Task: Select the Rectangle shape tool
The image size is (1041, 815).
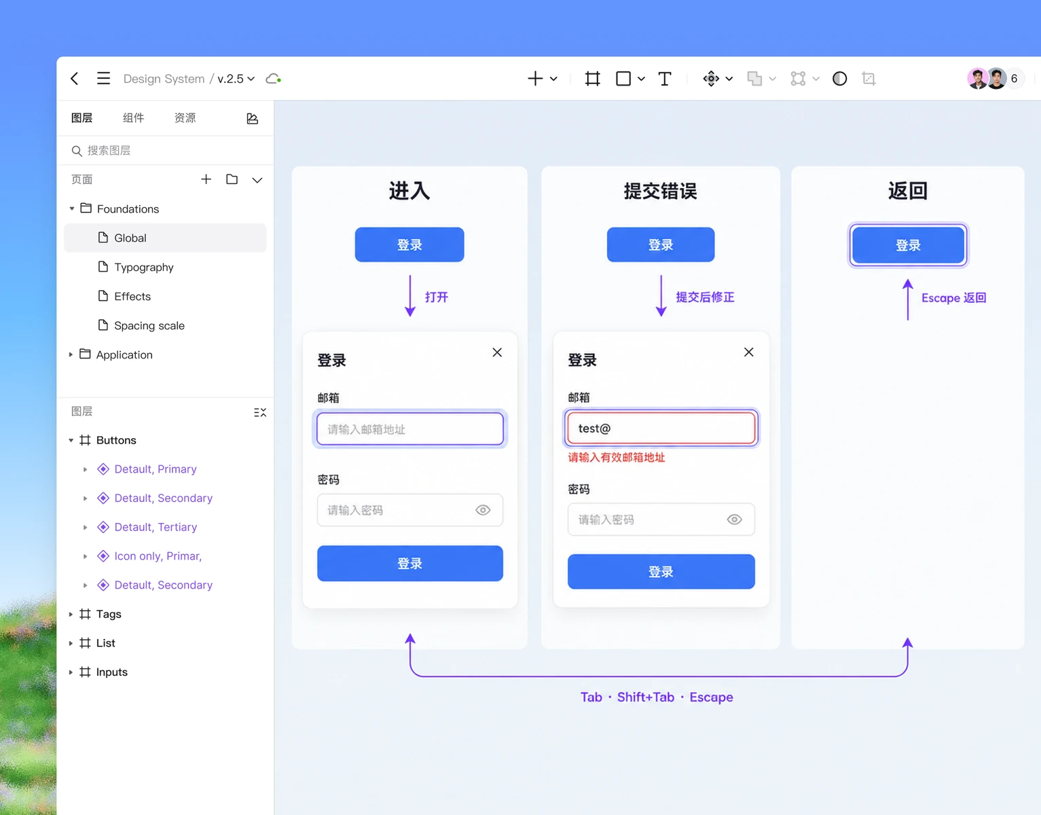Action: [x=623, y=79]
